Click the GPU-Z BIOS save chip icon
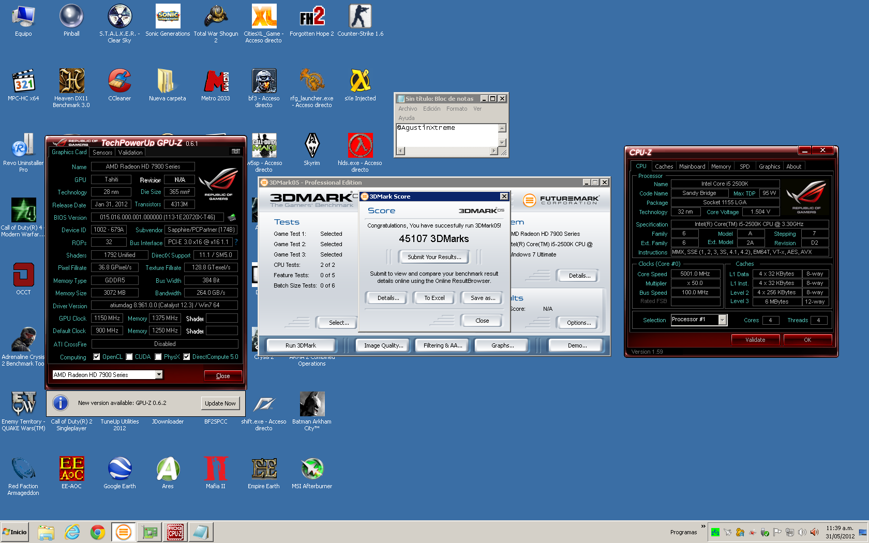Image resolution: width=869 pixels, height=543 pixels. (232, 217)
